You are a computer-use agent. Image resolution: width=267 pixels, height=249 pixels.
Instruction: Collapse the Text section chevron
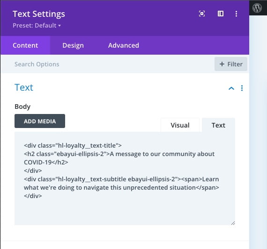(x=231, y=88)
